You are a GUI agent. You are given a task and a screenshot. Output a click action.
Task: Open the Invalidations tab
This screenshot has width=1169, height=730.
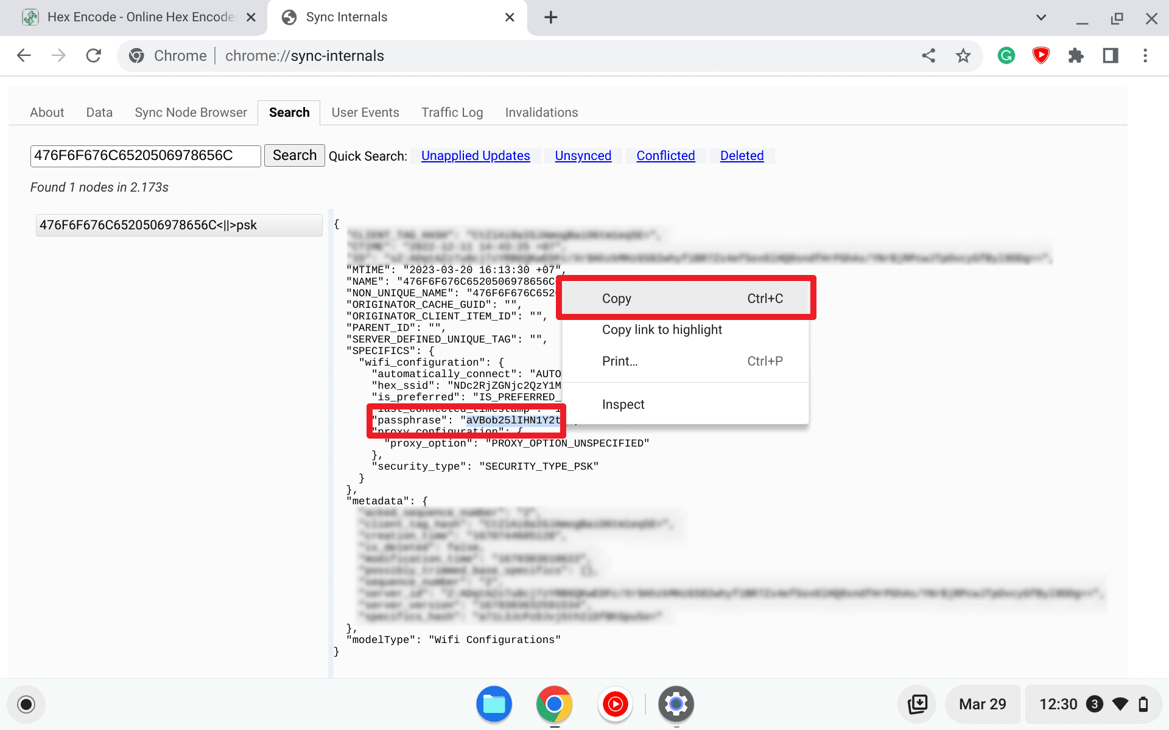(541, 113)
